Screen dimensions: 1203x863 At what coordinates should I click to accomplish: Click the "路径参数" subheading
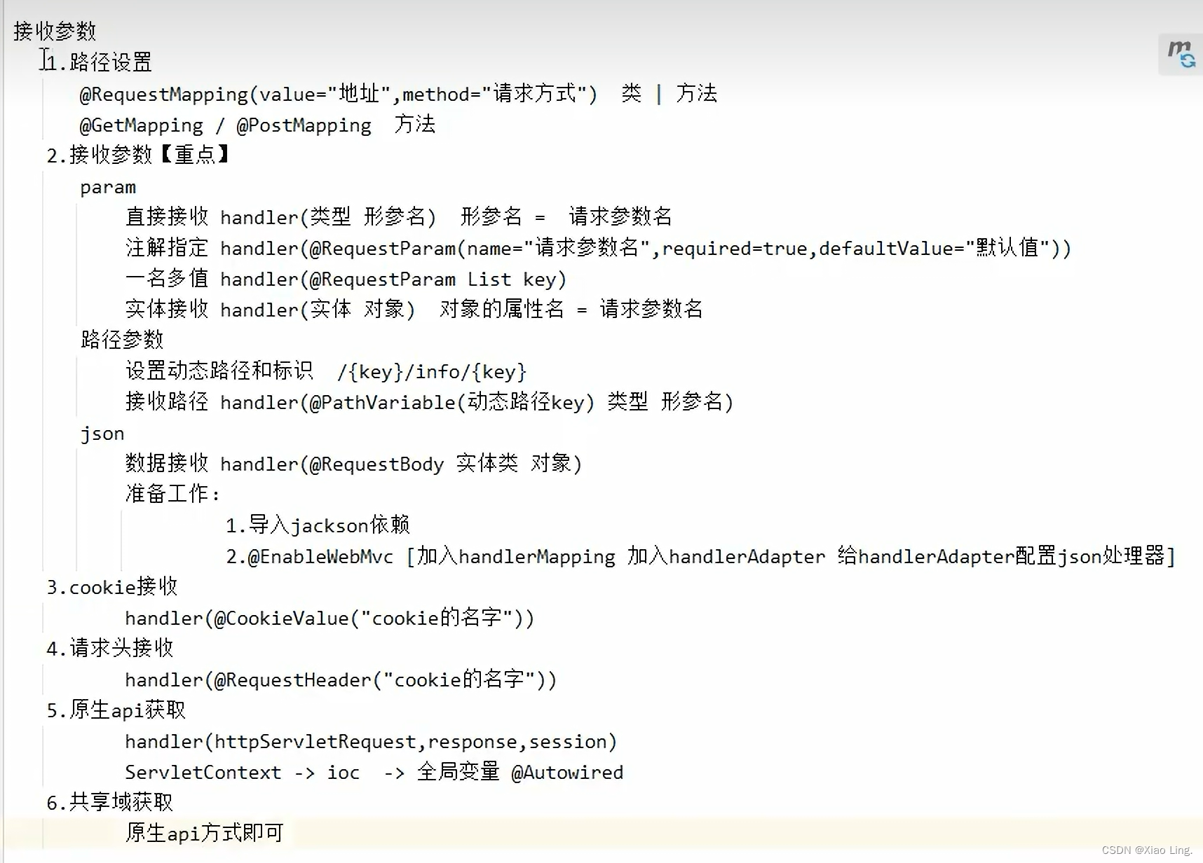pyautogui.click(x=122, y=340)
